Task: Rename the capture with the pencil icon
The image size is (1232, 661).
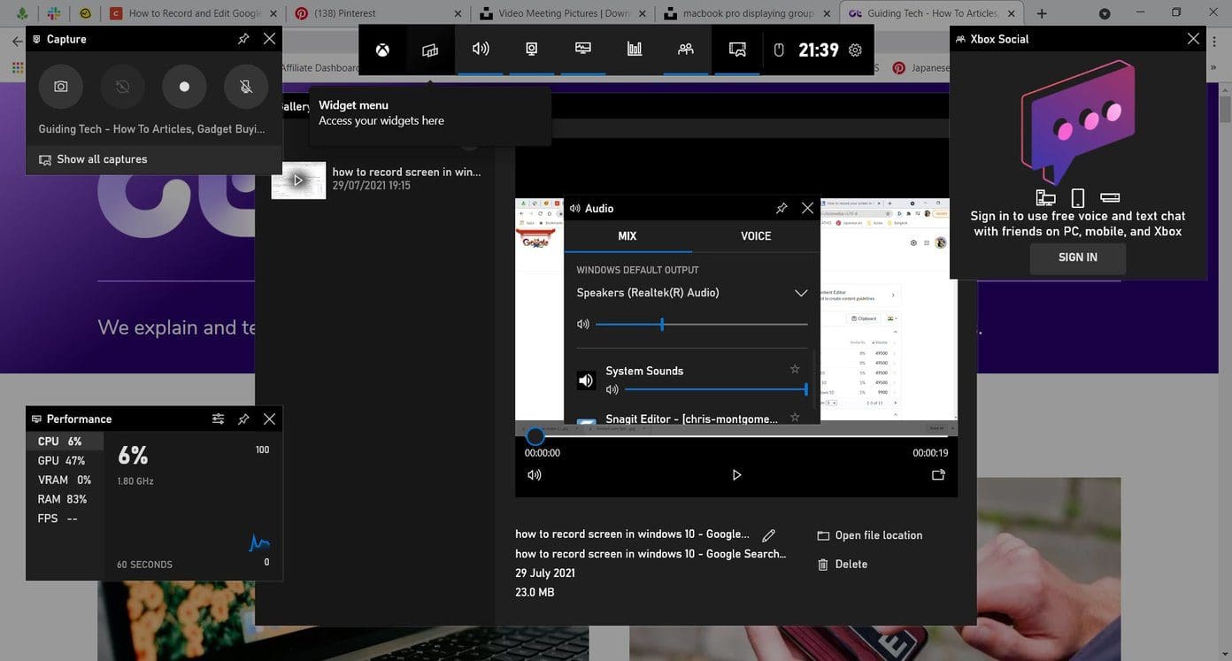Action: [769, 534]
